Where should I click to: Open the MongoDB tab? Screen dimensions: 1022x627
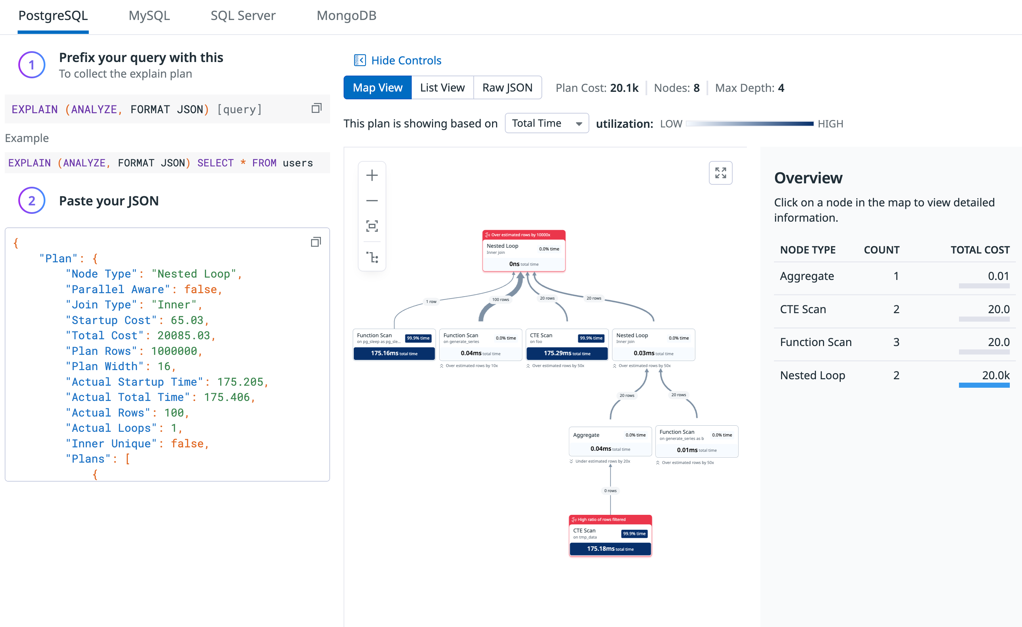[x=346, y=16]
